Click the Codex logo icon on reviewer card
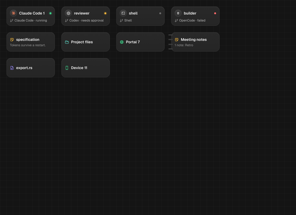Screen dimensions: 296x215 (68, 13)
